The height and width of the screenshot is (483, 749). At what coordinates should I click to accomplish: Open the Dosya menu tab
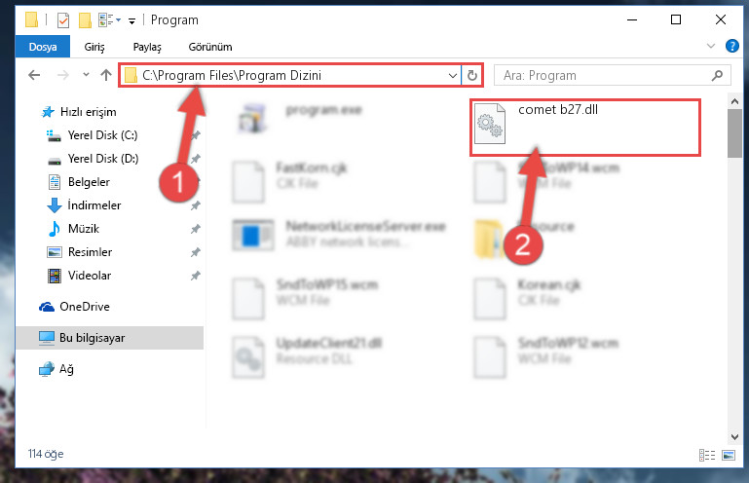[43, 47]
